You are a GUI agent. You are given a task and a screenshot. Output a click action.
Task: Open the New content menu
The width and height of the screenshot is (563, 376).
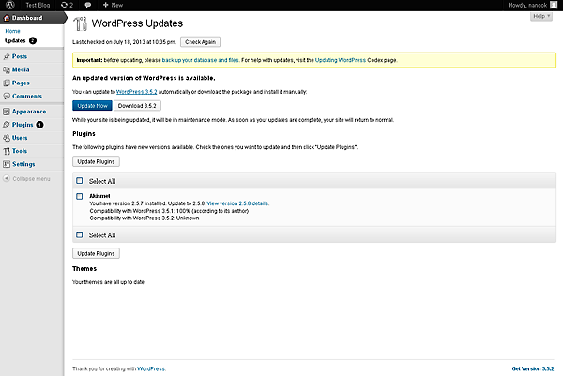(x=113, y=5)
